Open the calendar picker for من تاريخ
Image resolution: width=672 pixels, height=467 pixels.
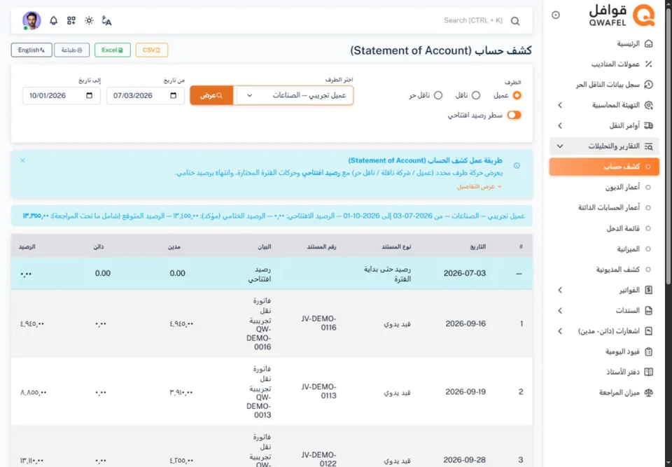point(173,96)
